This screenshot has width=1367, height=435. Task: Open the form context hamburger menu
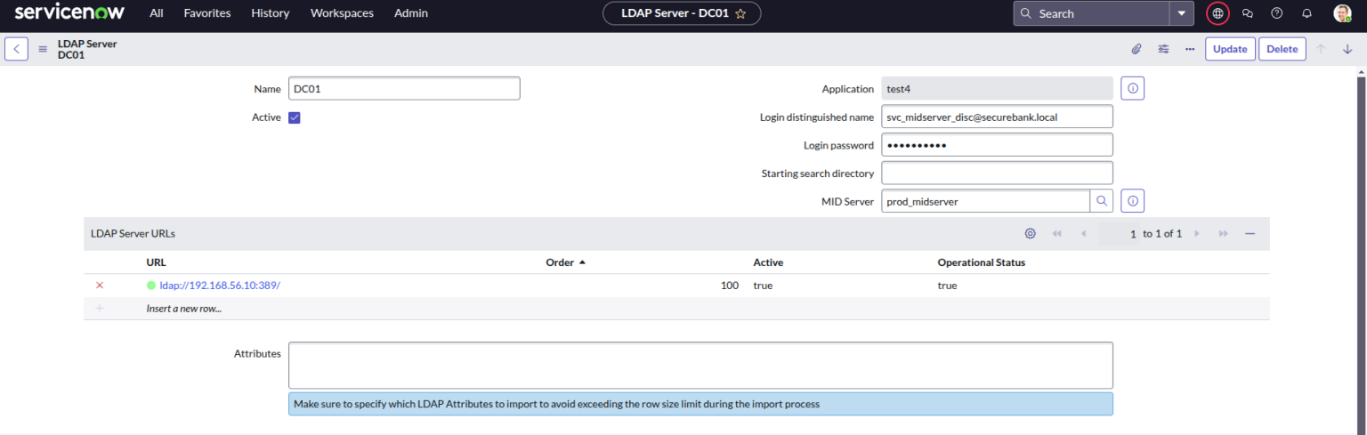43,49
